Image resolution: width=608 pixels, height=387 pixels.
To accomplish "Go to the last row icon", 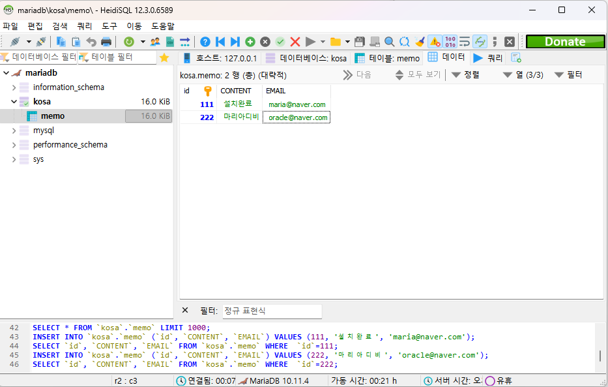I will coord(235,42).
